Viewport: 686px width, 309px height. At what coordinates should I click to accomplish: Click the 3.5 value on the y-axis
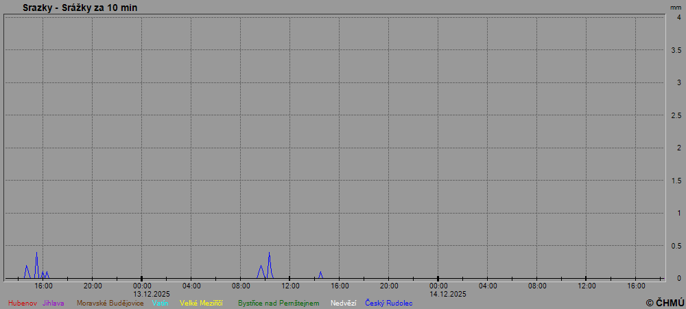point(676,50)
